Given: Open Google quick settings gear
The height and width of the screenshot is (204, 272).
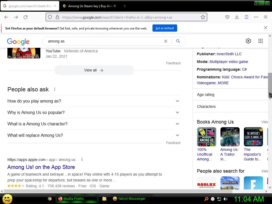Looking at the screenshot, I should (x=248, y=41).
